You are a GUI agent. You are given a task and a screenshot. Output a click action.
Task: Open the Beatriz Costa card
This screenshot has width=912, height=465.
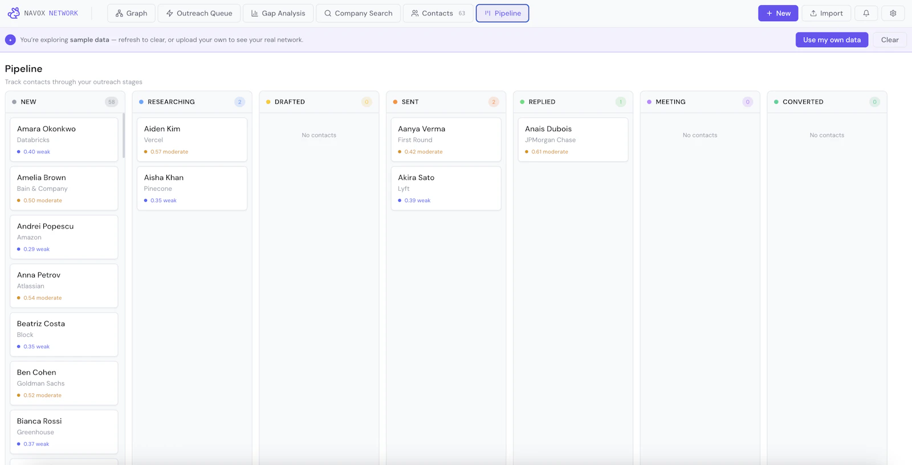tap(64, 335)
